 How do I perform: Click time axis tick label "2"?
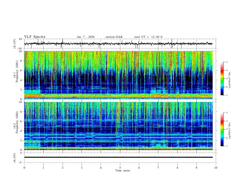(x=63, y=168)
